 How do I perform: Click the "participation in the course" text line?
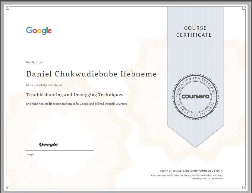click(x=208, y=178)
